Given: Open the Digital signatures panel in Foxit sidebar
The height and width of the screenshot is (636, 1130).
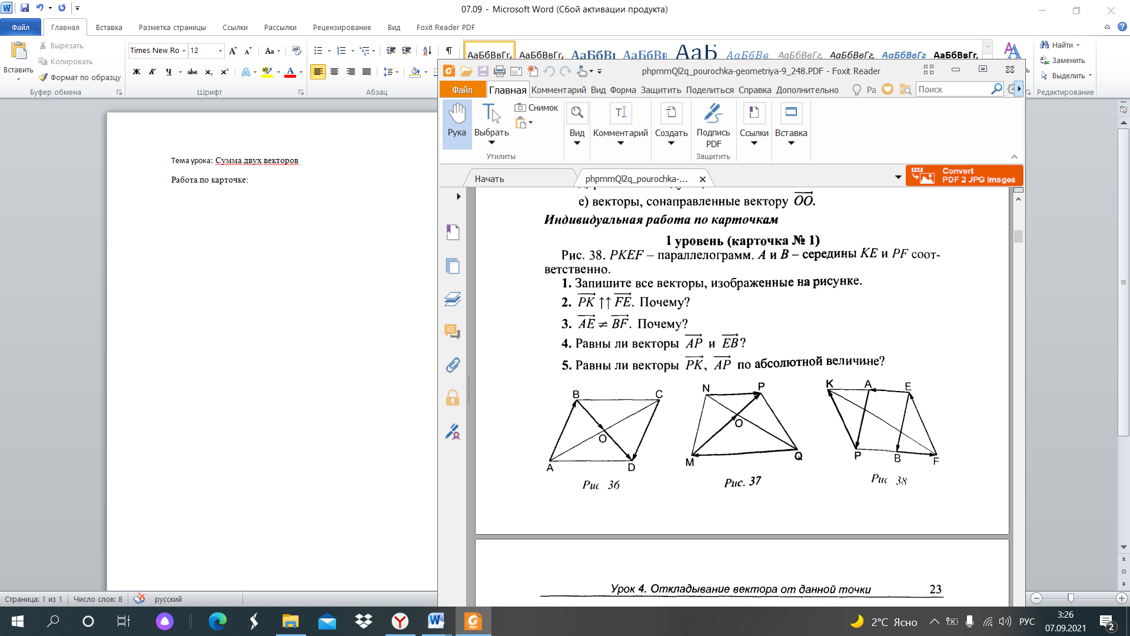Looking at the screenshot, I should coord(453,432).
